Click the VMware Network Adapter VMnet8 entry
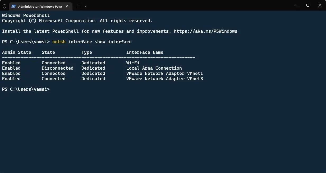 [x=165, y=79]
